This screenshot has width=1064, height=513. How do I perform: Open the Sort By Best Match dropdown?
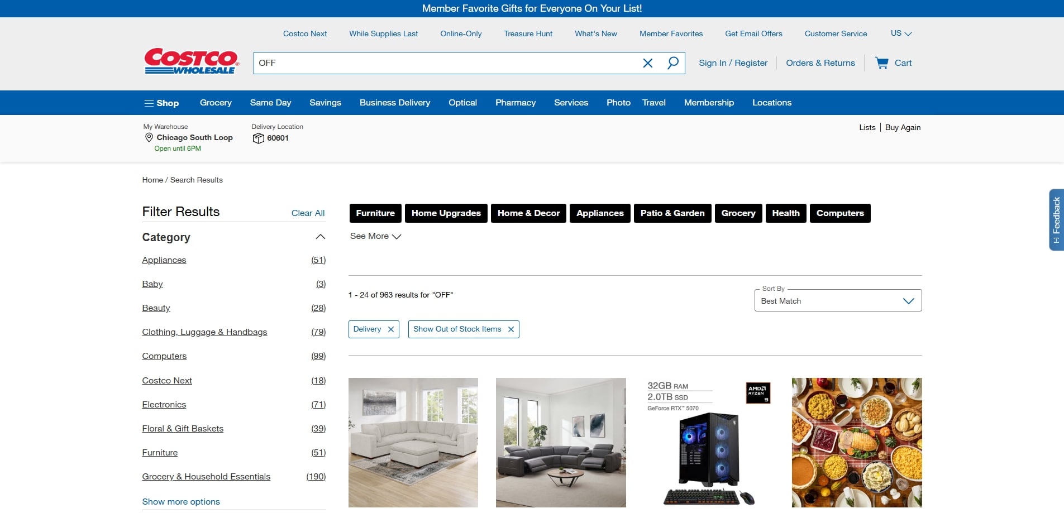pyautogui.click(x=838, y=300)
